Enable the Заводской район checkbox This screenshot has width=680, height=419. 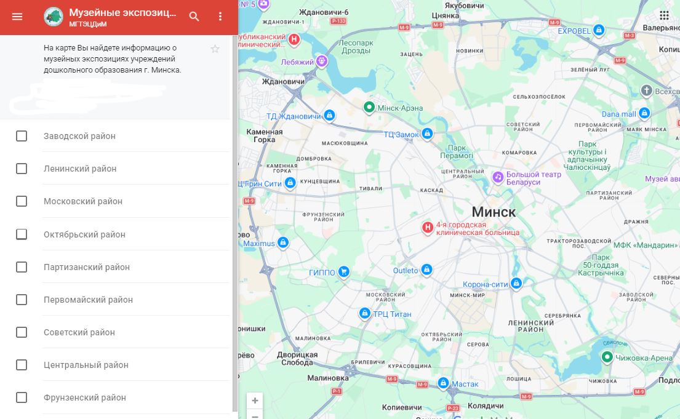(22, 136)
